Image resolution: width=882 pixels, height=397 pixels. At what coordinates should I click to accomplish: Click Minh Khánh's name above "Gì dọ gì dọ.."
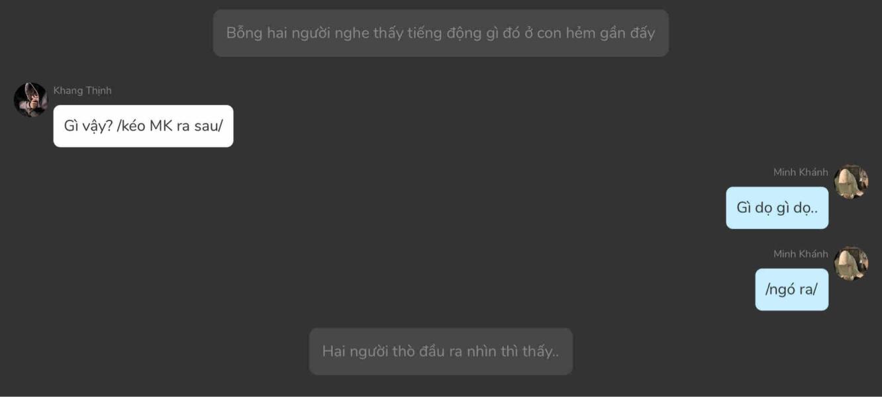pyautogui.click(x=801, y=172)
